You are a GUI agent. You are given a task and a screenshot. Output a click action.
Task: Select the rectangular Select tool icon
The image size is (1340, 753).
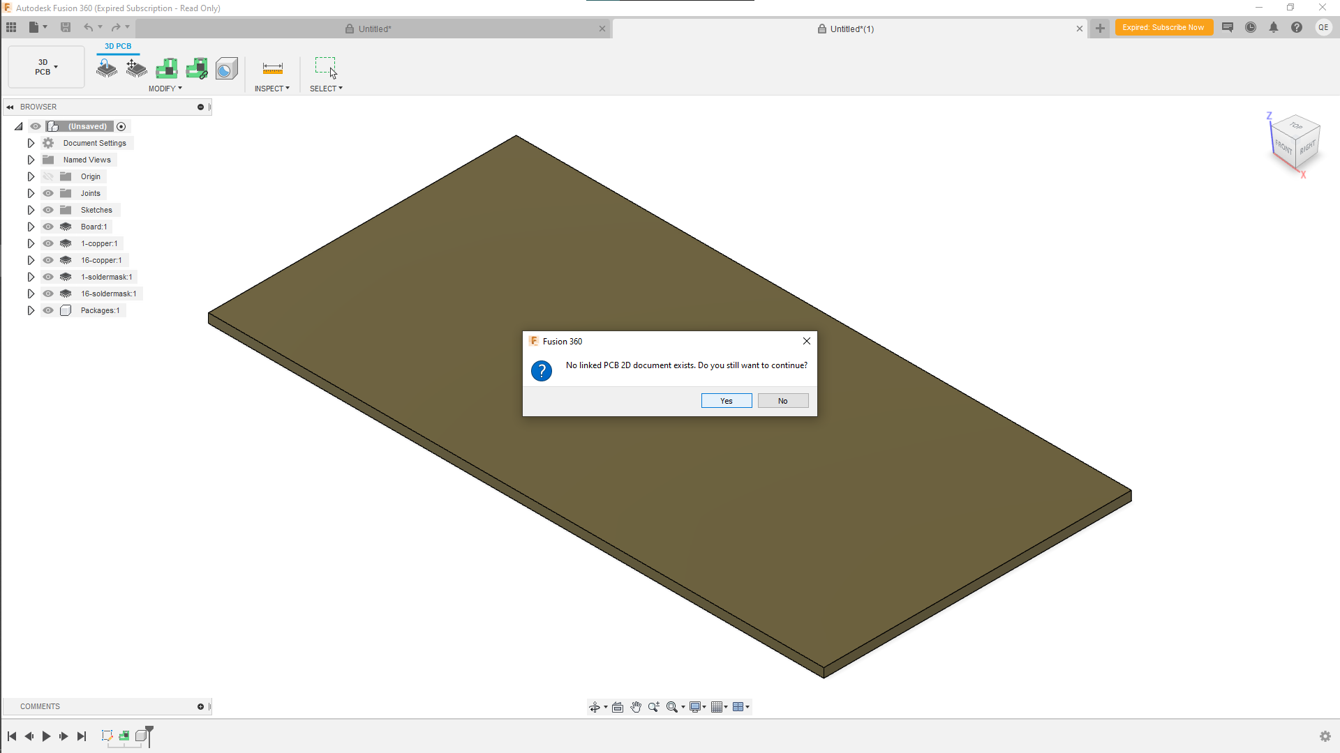pyautogui.click(x=326, y=68)
